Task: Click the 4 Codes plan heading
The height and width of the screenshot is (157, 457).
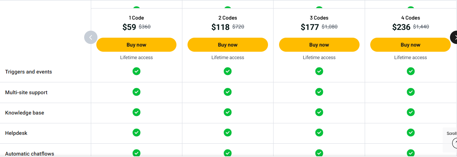Action: click(410, 18)
